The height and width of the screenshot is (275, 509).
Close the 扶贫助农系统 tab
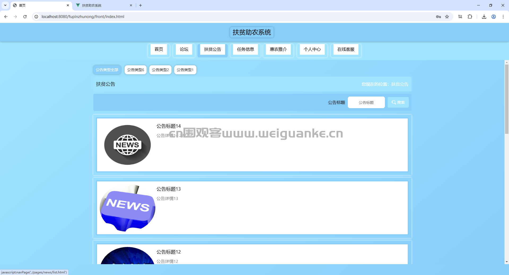click(131, 5)
